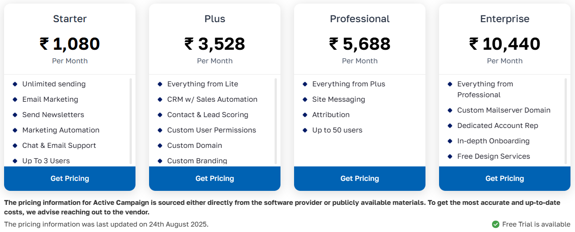Click the Plus features list scrollbar

[x=275, y=121]
